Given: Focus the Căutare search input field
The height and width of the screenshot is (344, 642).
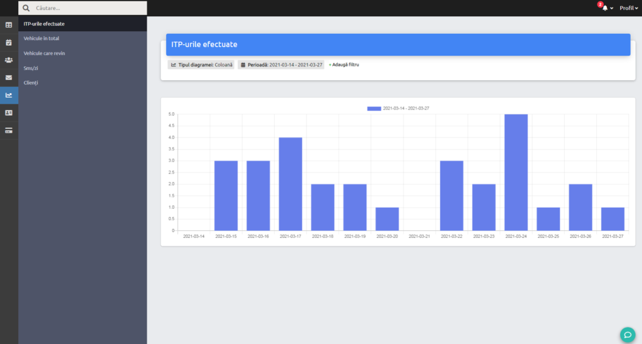Looking at the screenshot, I should pos(89,8).
